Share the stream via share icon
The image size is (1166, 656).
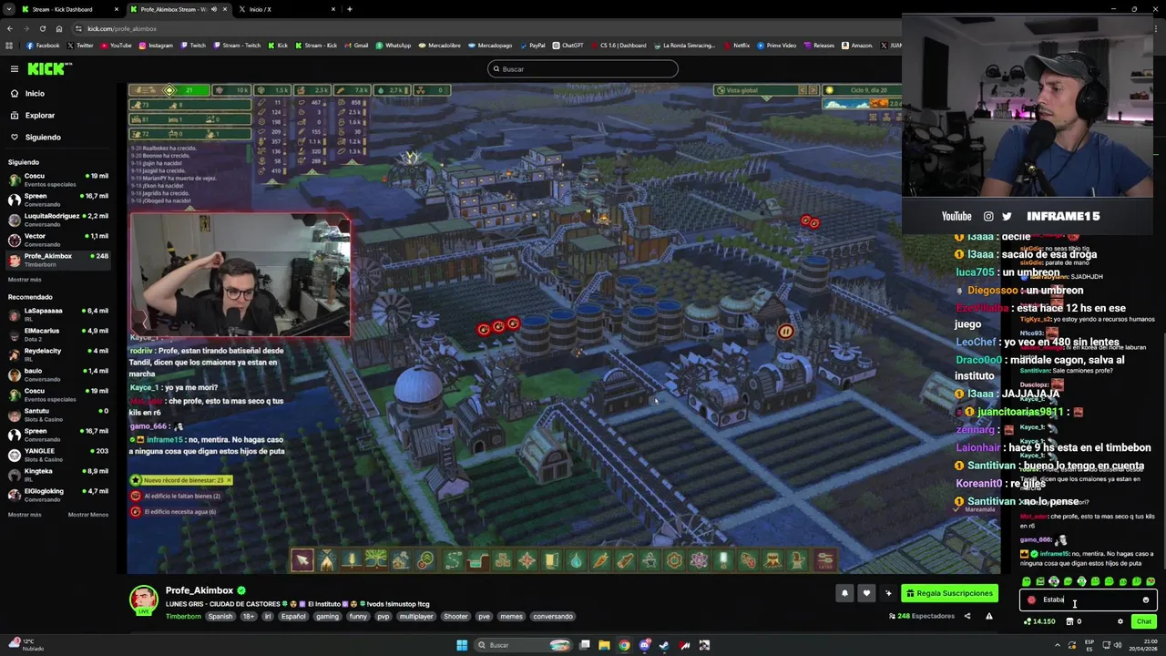coord(967,617)
